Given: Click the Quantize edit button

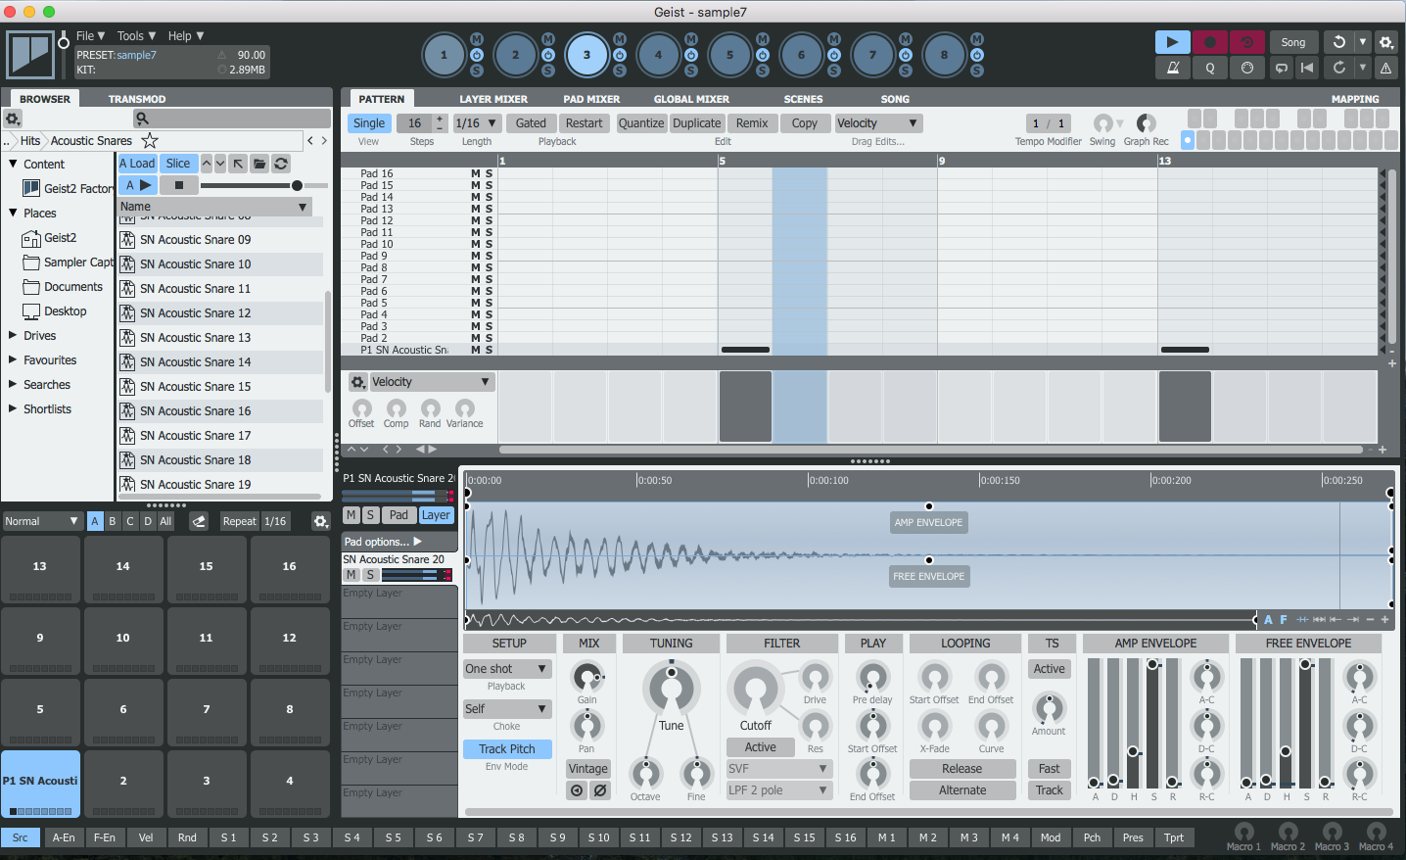Looking at the screenshot, I should [641, 123].
